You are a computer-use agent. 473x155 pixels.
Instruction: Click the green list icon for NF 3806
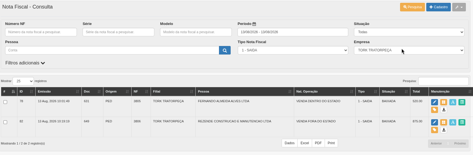[462, 122]
